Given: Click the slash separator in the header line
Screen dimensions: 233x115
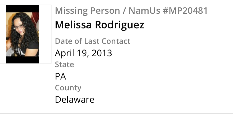Looking at the screenshot, I should (125, 11).
